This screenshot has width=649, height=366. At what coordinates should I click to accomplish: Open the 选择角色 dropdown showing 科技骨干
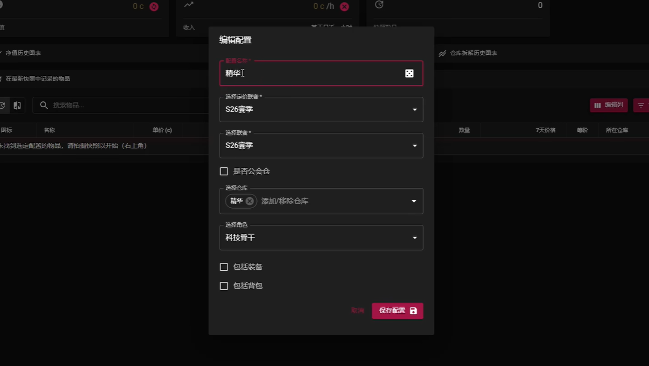click(x=321, y=237)
